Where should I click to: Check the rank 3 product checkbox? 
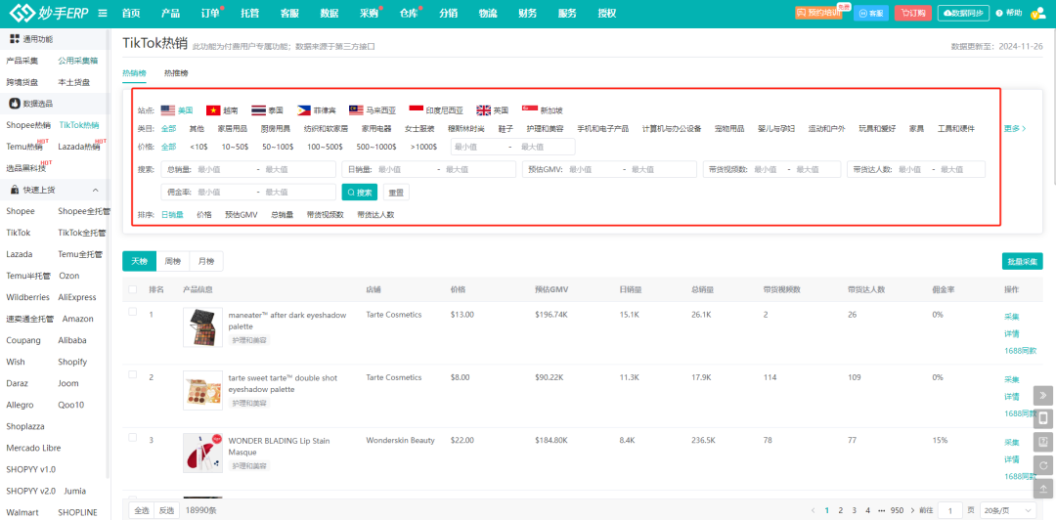click(x=133, y=438)
